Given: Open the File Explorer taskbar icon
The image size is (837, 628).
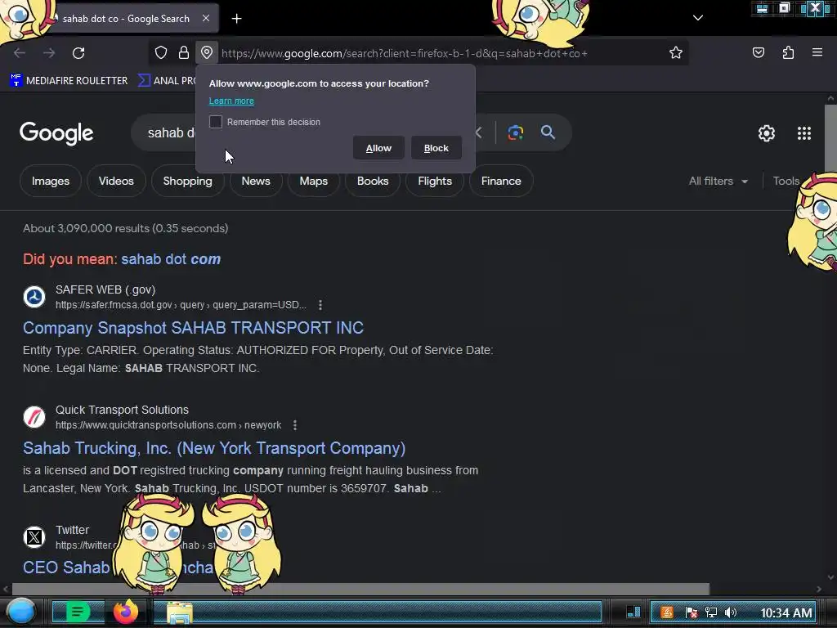Looking at the screenshot, I should [x=180, y=612].
